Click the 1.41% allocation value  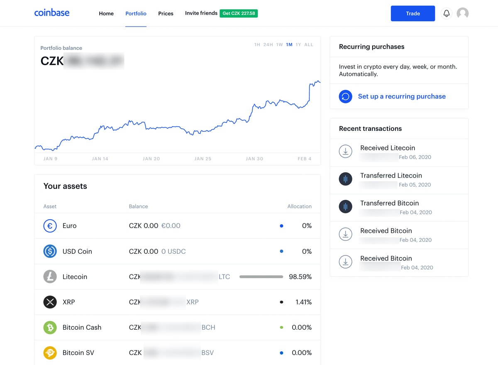pyautogui.click(x=304, y=302)
